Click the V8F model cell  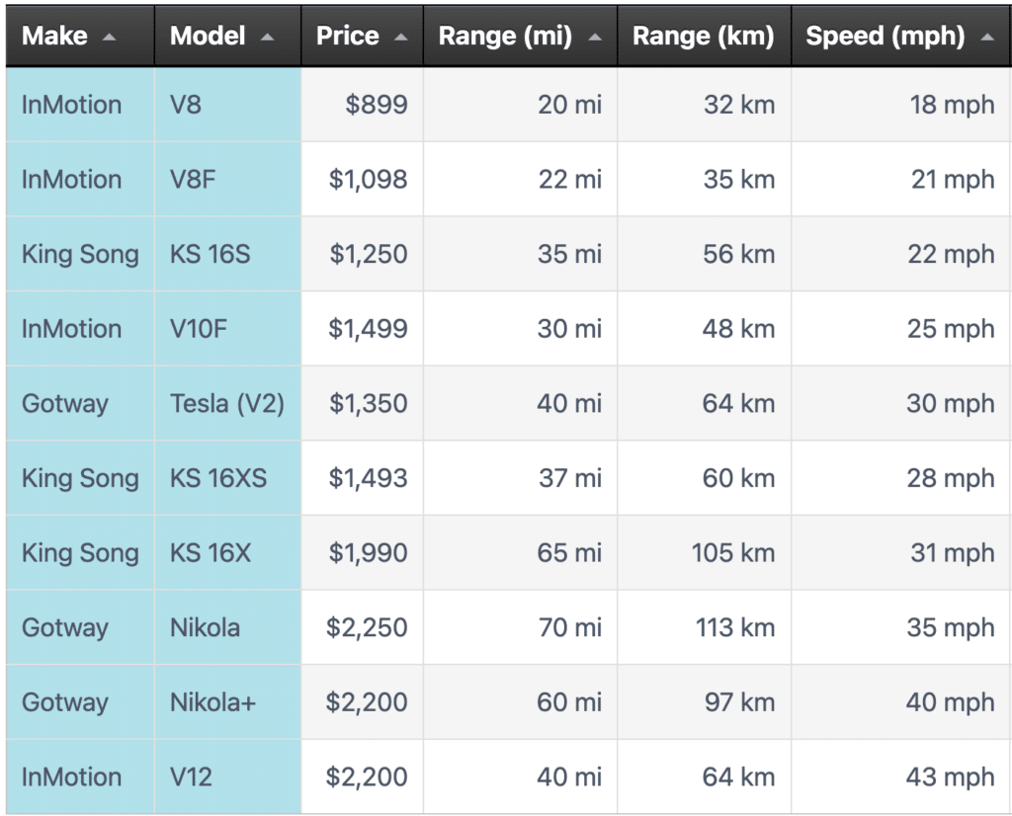click(195, 180)
